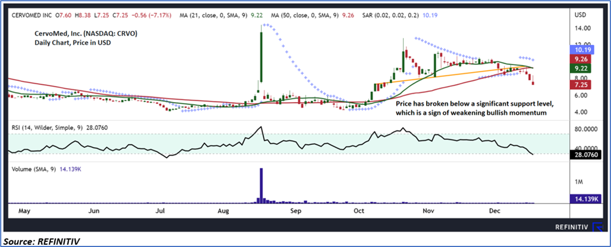Click the Jun label on time axis
Image resolution: width=611 pixels, height=247 pixels.
click(93, 211)
